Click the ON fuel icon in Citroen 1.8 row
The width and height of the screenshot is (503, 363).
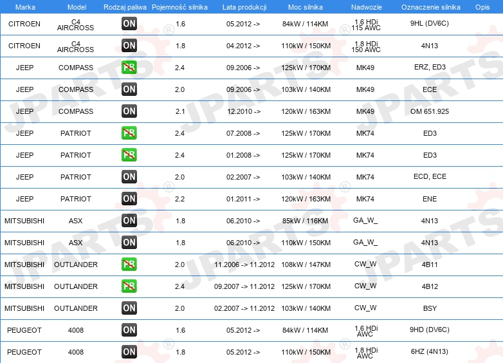(x=129, y=46)
